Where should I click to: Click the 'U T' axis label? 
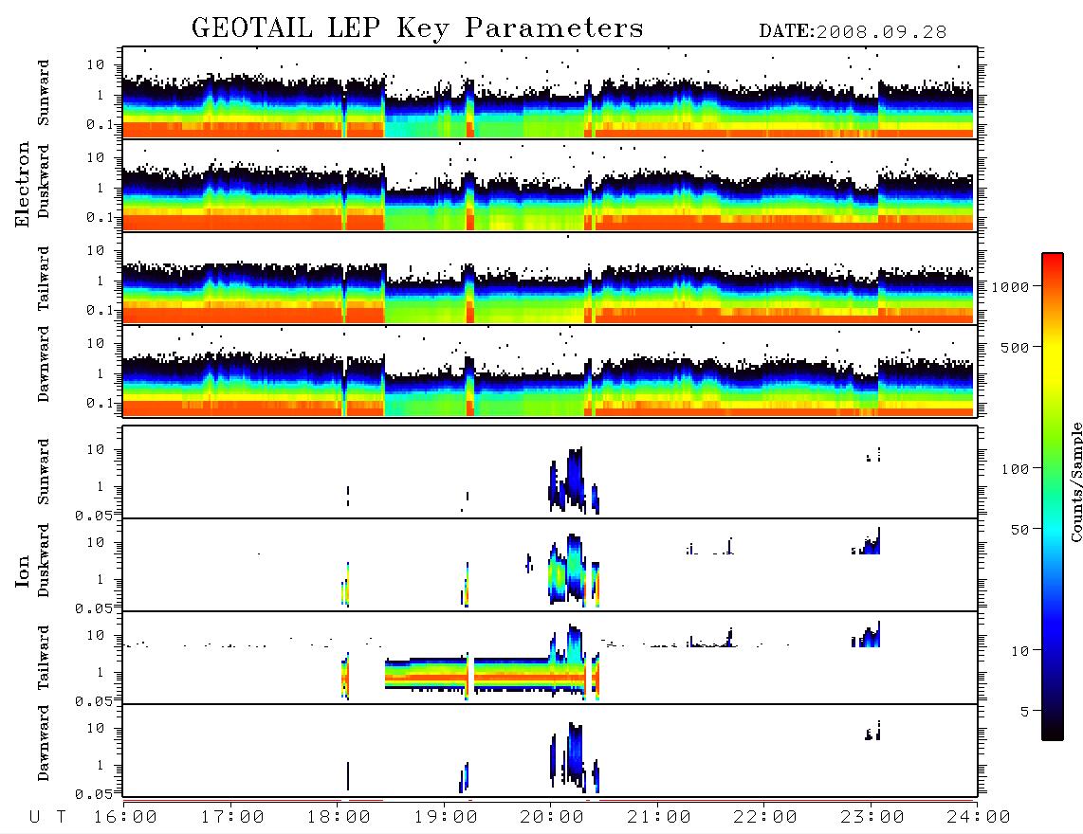click(48, 818)
